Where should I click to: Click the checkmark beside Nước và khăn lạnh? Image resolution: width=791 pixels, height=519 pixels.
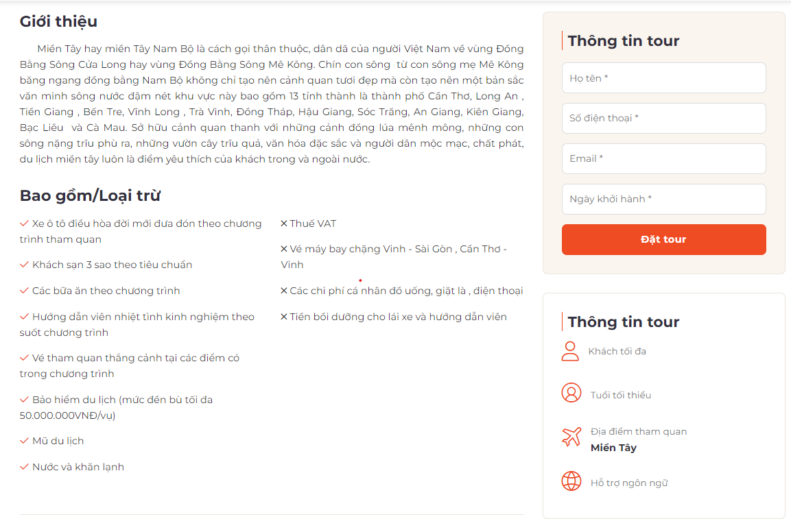[x=25, y=467]
